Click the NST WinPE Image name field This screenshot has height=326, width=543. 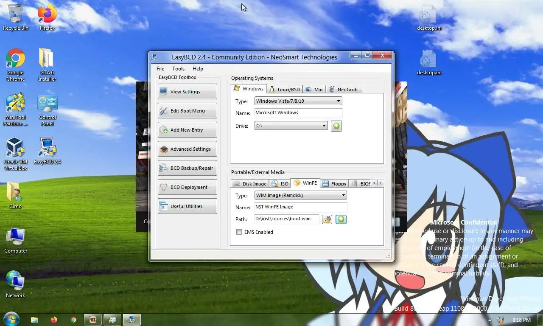(x=300, y=207)
